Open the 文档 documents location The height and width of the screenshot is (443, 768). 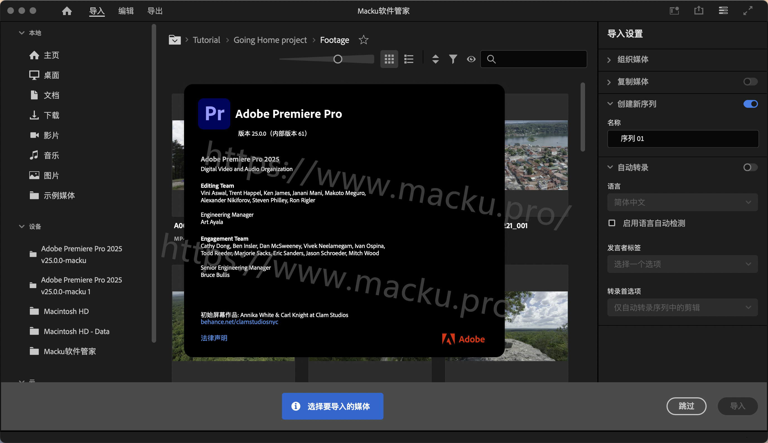(x=44, y=95)
